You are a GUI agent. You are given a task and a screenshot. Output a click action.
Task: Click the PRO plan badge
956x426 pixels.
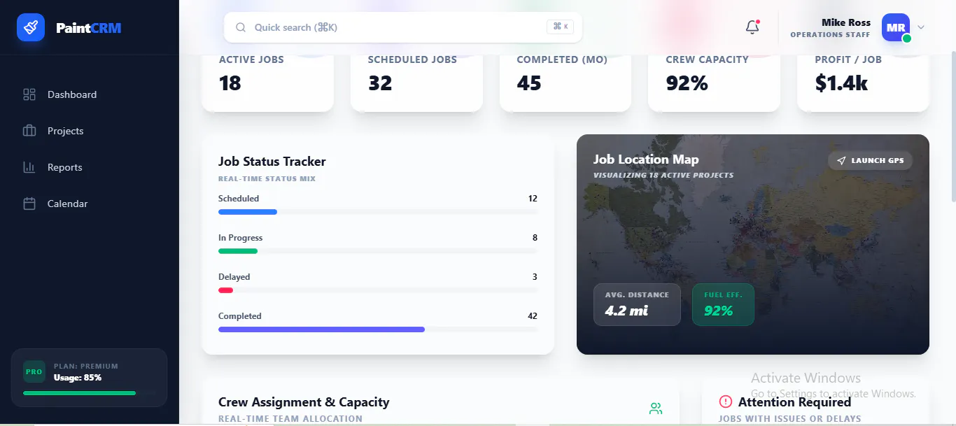pyautogui.click(x=34, y=372)
